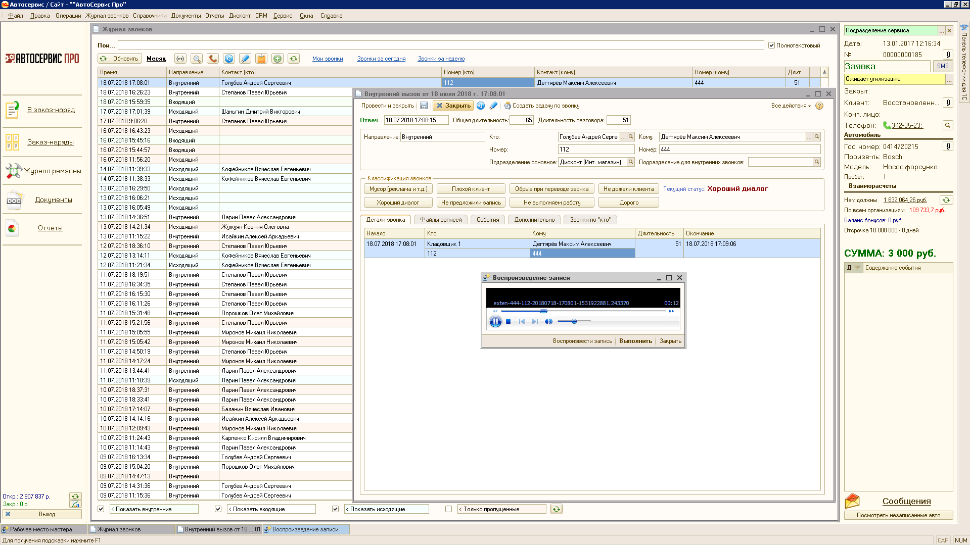Viewport: 970px width, 545px height.
Task: Click the red phone call icon in journal toolbar
Action: tap(213, 59)
